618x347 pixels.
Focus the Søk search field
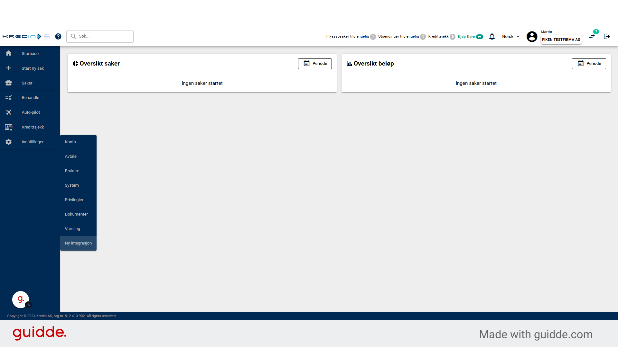click(x=100, y=36)
